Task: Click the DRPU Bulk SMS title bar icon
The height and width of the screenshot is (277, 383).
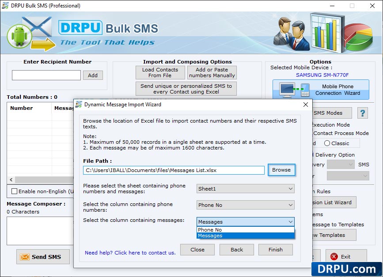Action: [x=5, y=5]
